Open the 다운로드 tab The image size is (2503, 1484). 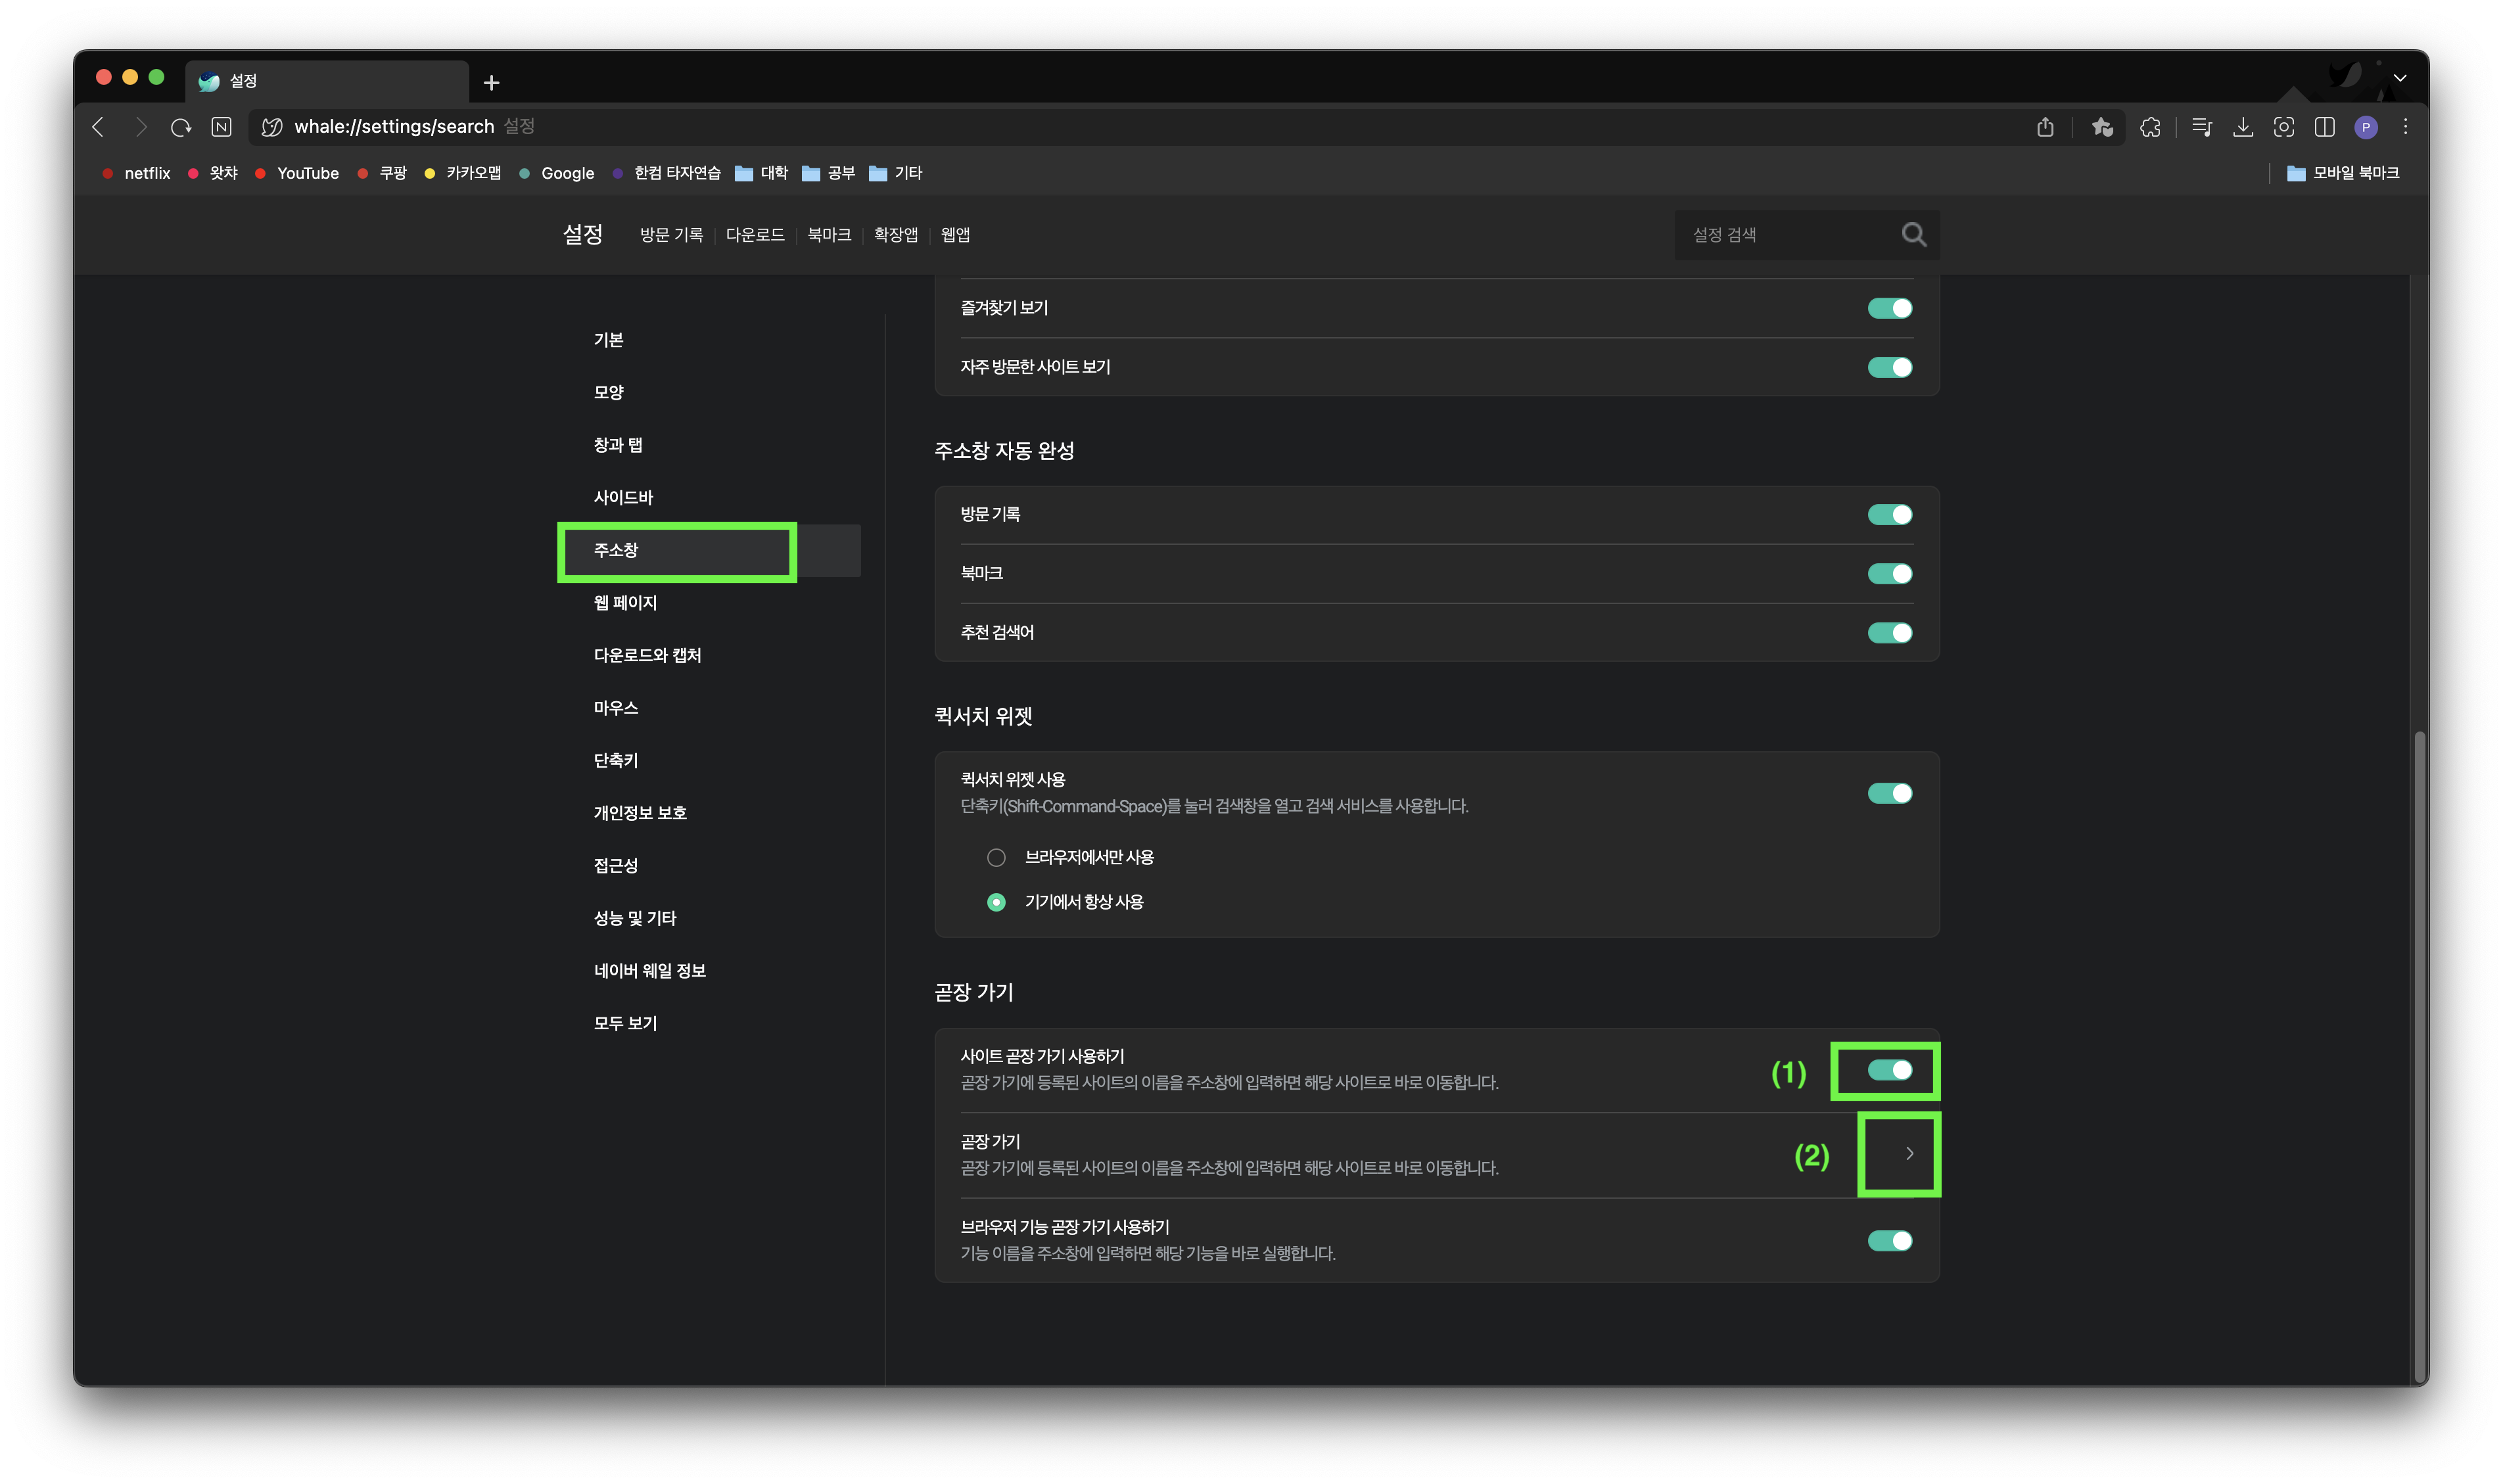(755, 234)
